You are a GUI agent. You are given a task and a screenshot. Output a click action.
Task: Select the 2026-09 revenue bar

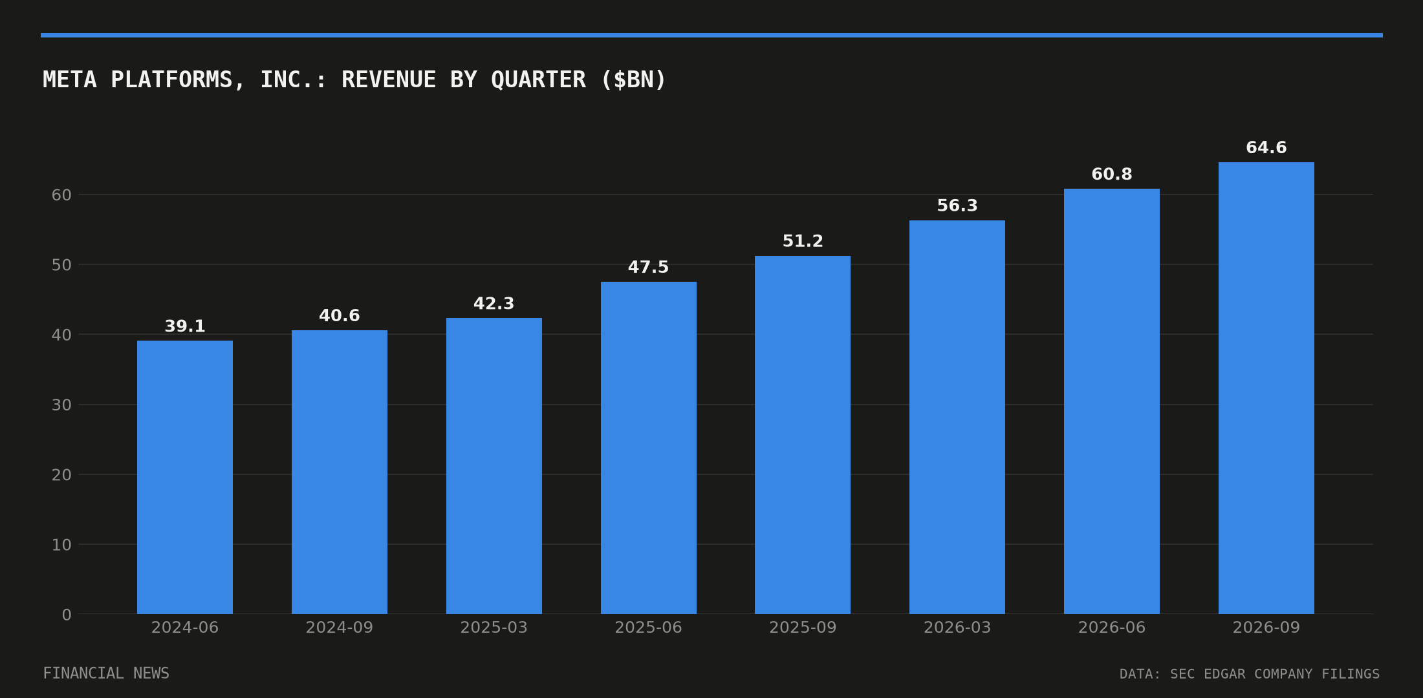(x=1266, y=388)
